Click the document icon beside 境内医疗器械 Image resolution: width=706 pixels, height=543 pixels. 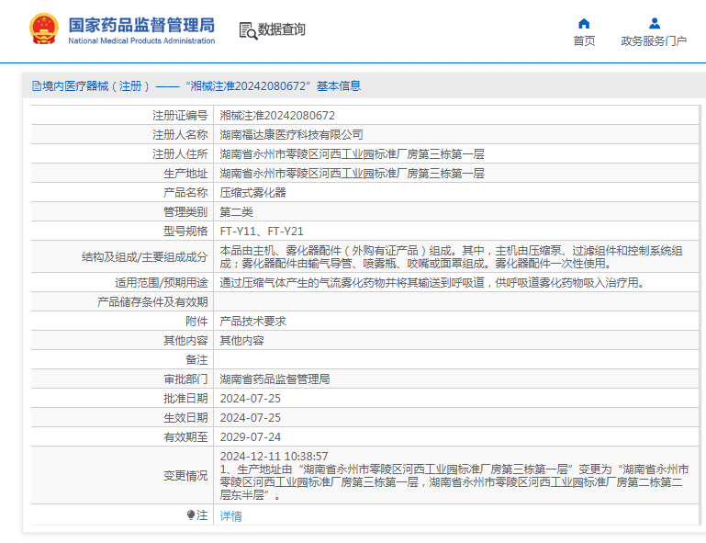point(37,86)
